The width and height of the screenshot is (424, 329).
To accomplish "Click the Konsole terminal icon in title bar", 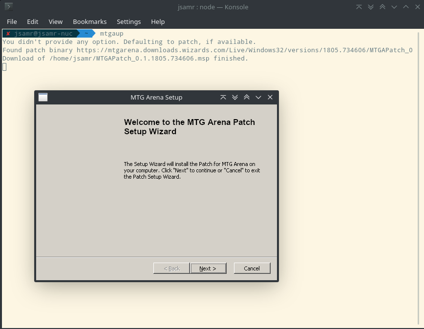I will (9, 7).
